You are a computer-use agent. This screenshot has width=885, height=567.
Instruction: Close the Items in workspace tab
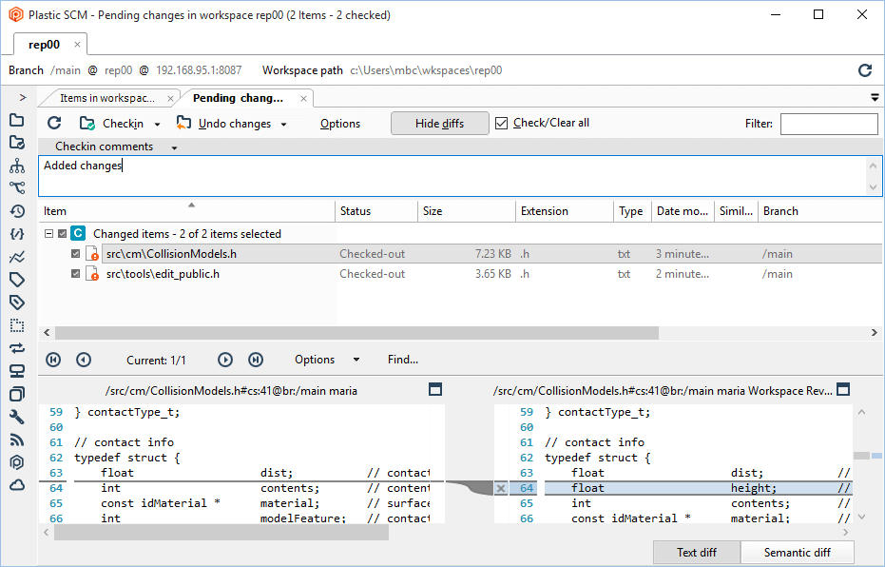170,99
